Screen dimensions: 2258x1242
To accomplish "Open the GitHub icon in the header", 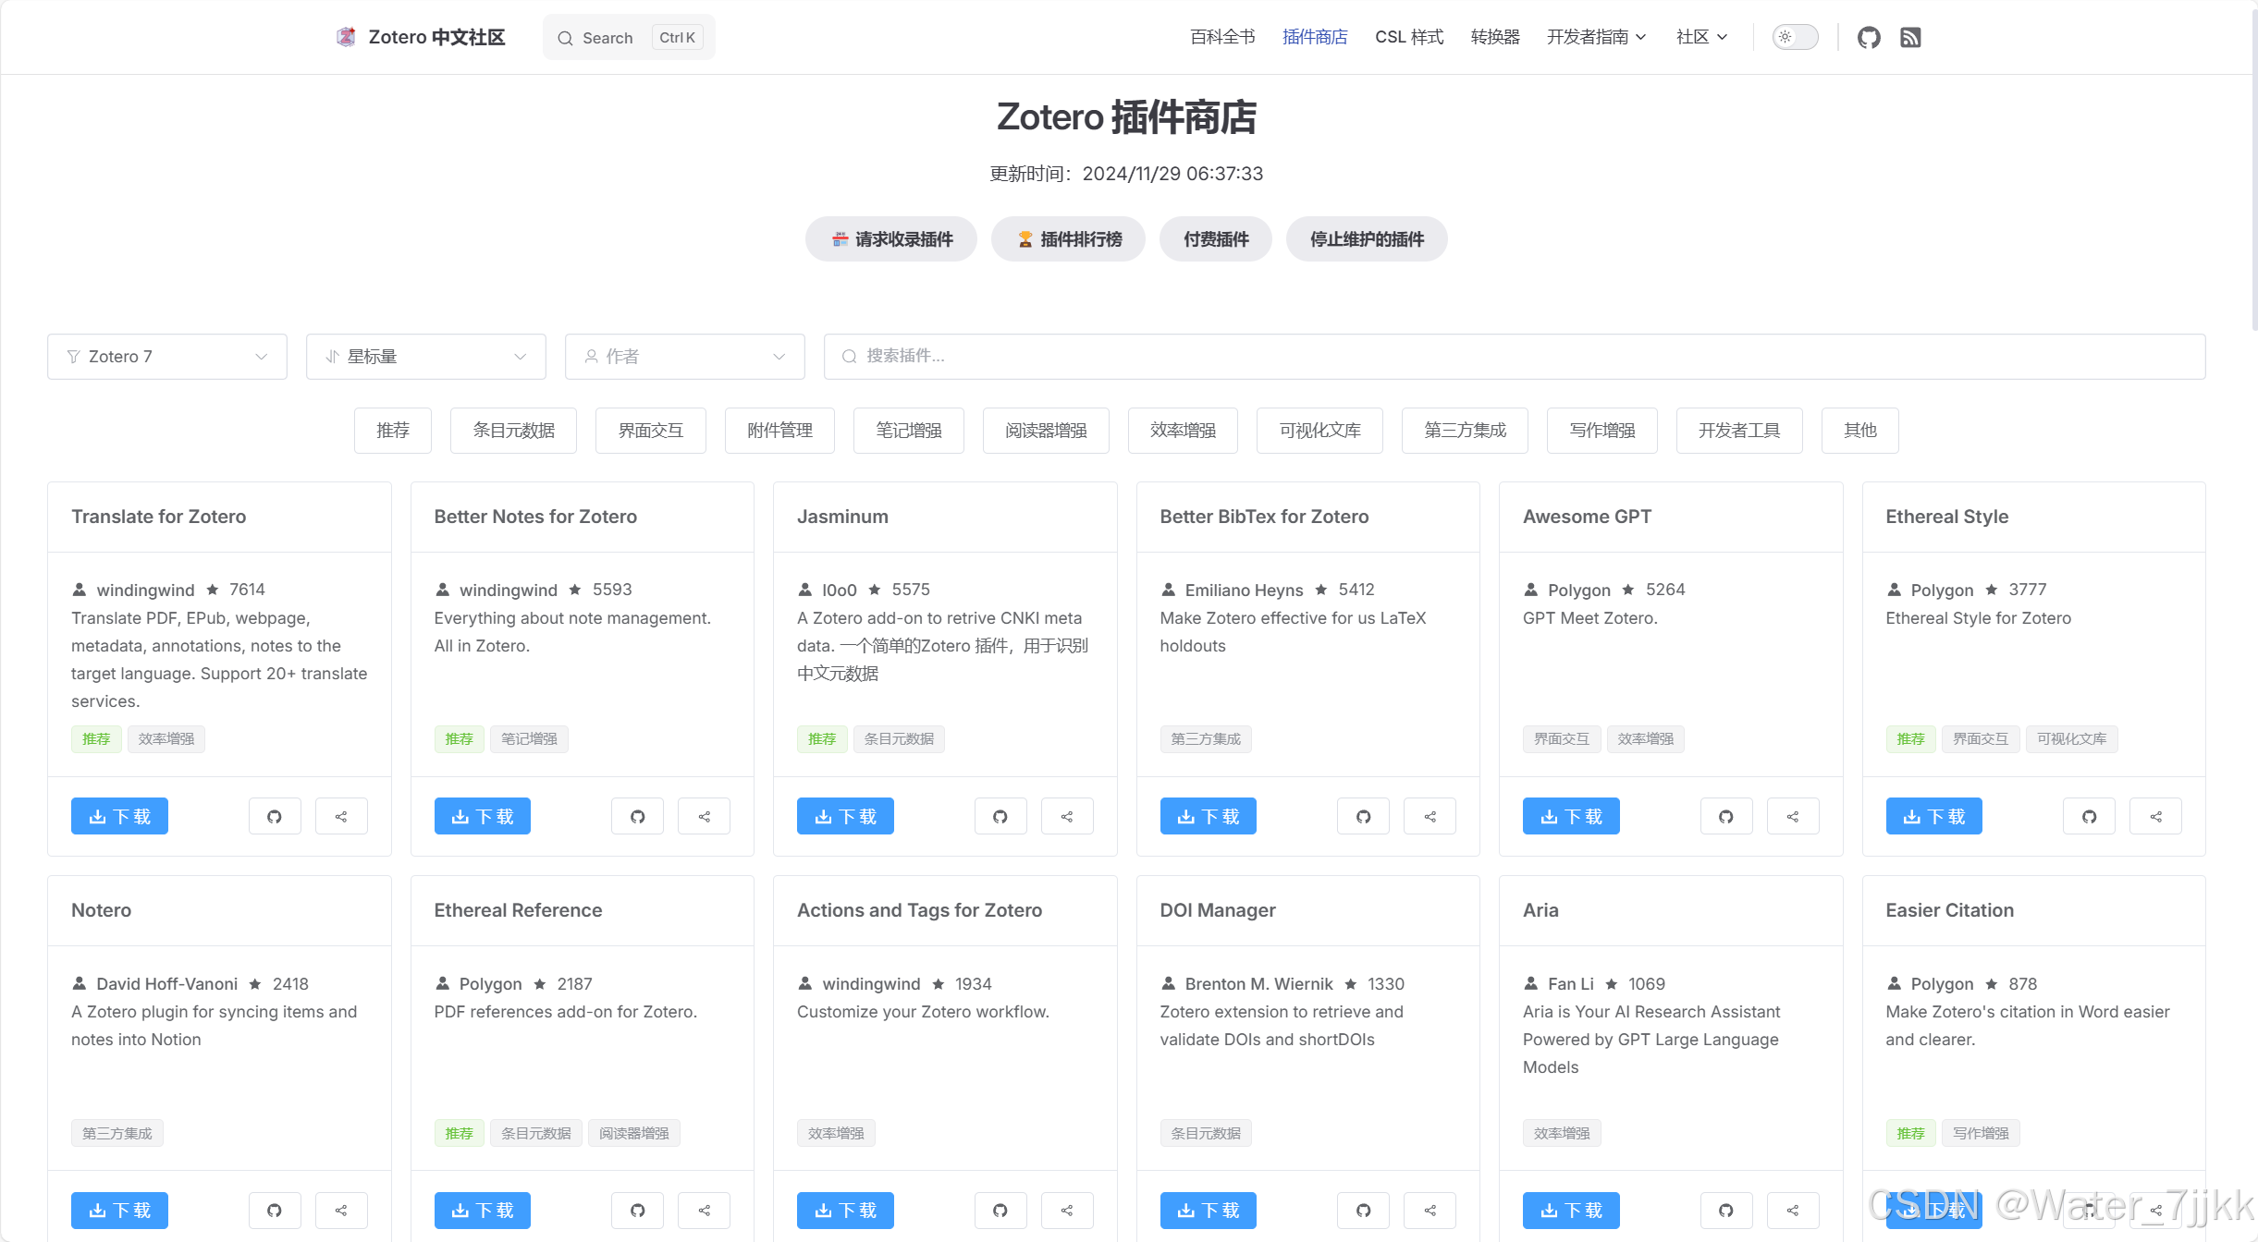I will [1869, 38].
